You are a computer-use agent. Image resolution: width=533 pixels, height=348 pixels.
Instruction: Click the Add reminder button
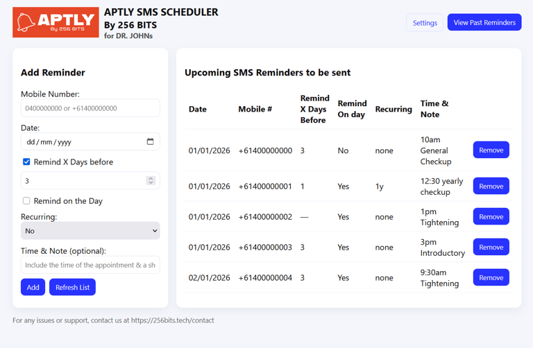(33, 287)
